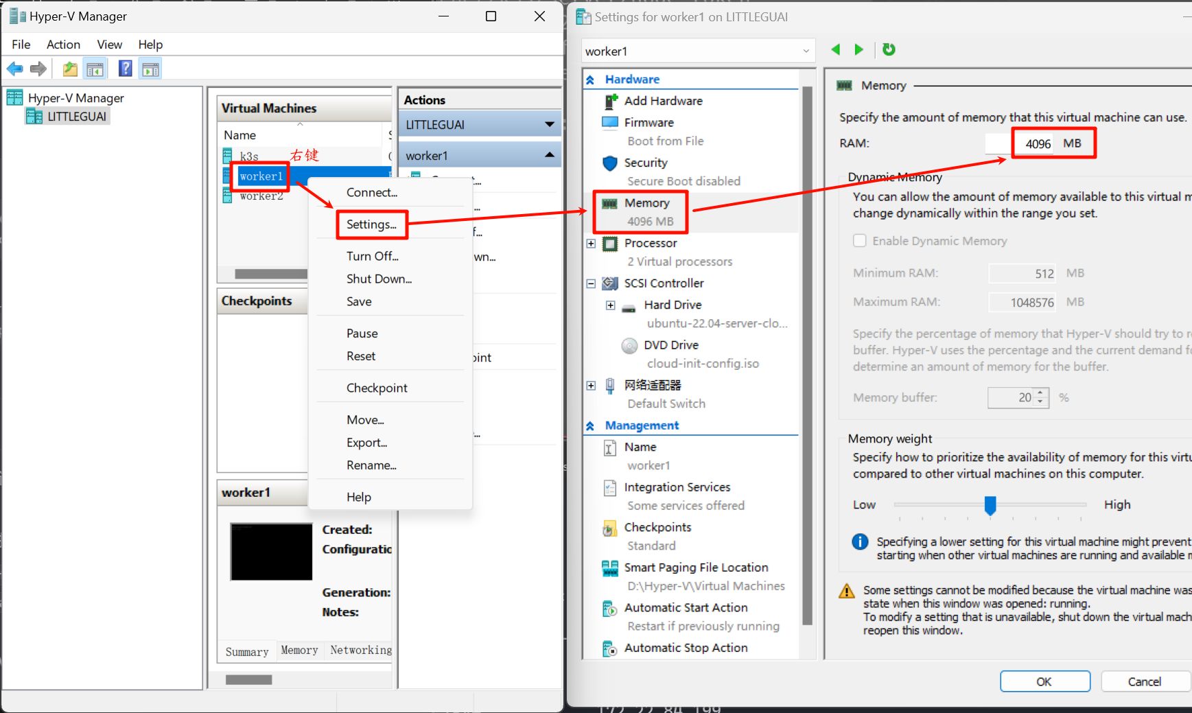Select DVD Drive in hardware list
Image resolution: width=1192 pixels, height=713 pixels.
click(670, 345)
